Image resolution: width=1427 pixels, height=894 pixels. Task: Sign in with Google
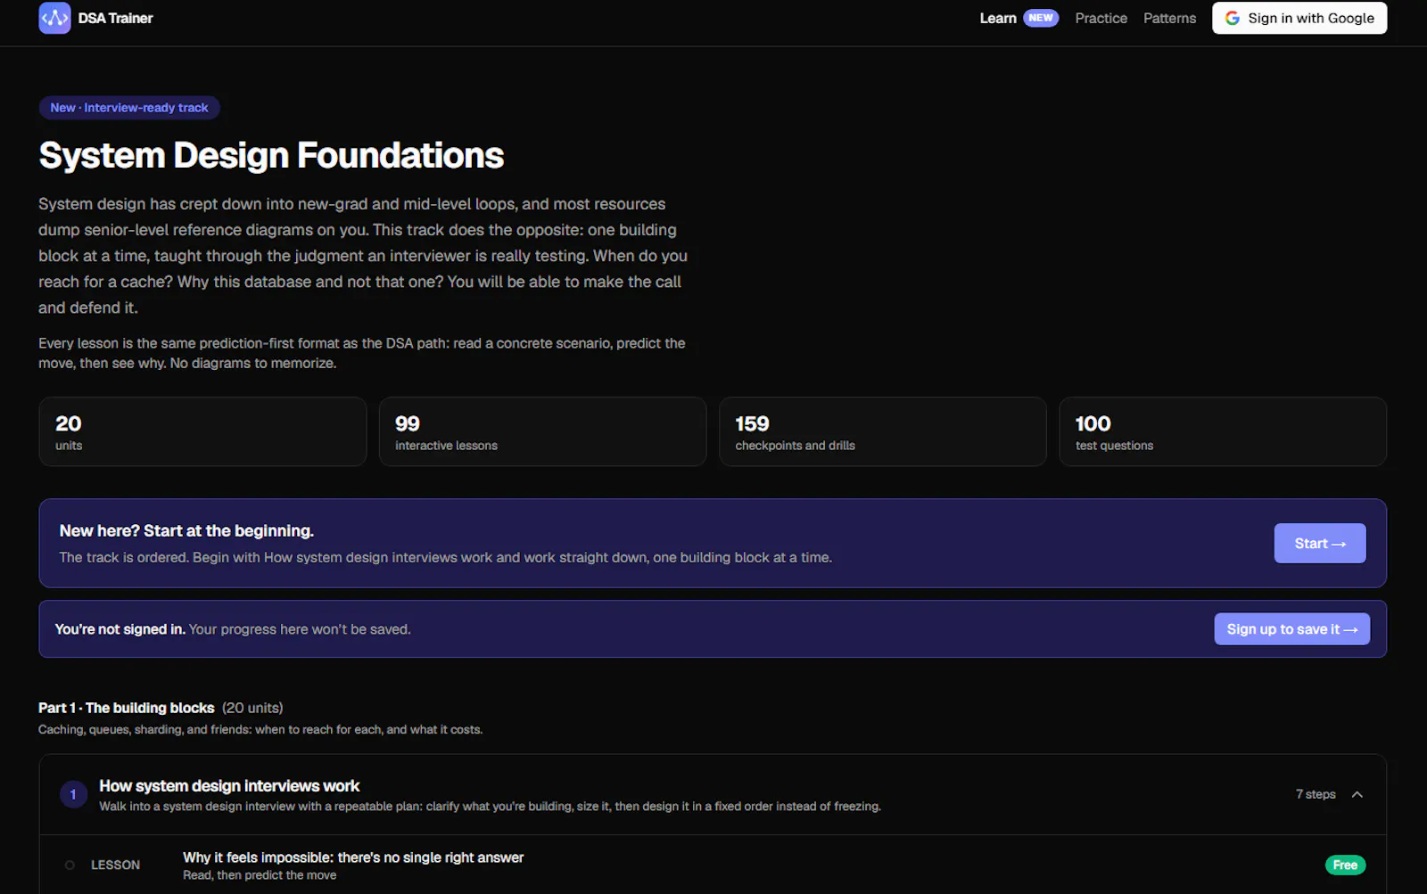[x=1299, y=18]
